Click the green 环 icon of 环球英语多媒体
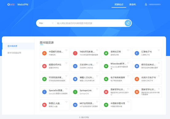170x119 pixels. click(x=44, y=79)
